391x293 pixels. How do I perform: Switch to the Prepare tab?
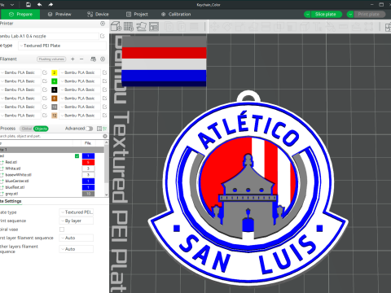20,14
